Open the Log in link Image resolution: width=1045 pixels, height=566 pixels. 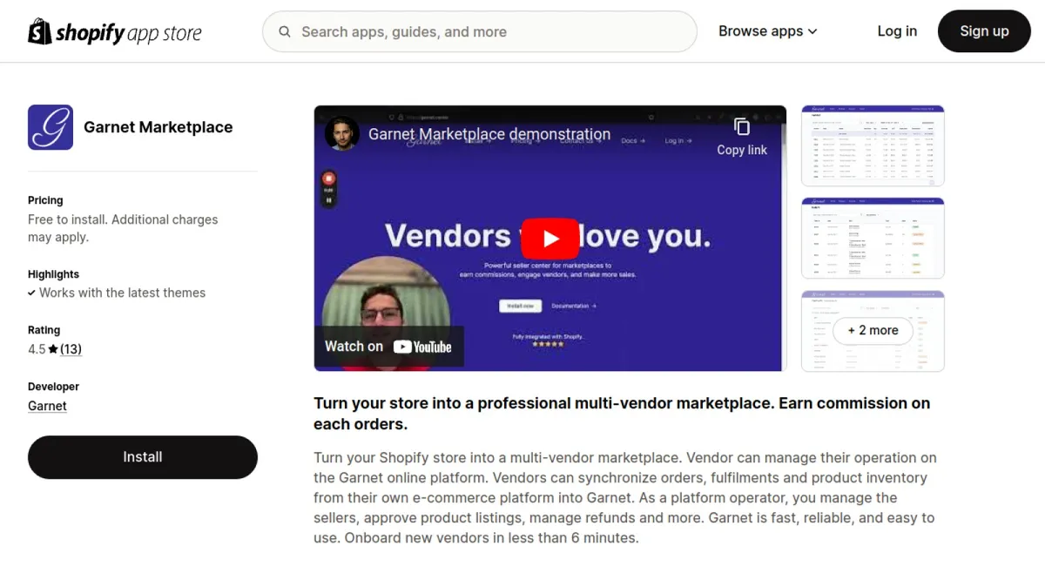[897, 31]
